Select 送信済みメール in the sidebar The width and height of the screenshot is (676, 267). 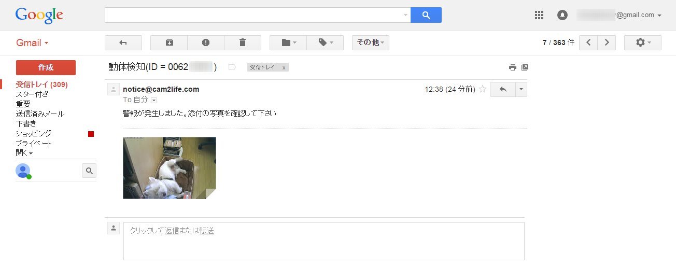tap(40, 114)
